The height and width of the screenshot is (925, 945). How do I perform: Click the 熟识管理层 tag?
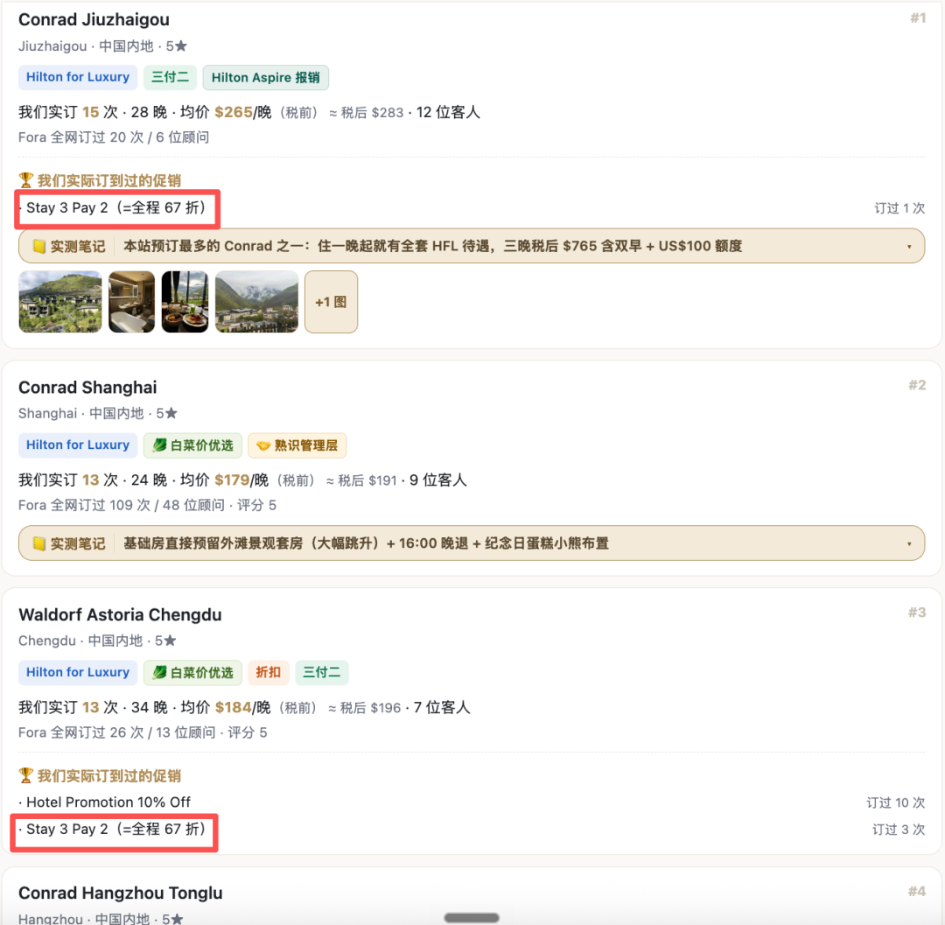(x=297, y=445)
